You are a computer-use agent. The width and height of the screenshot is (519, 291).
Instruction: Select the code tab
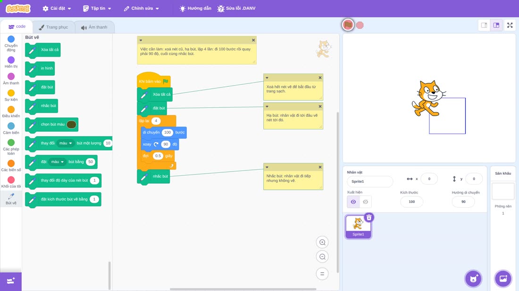(x=17, y=26)
